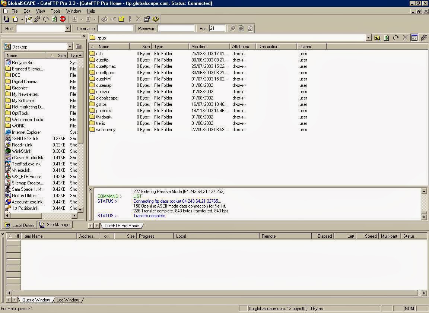Click remote pane's parent folder up icon
Screen dimensions: 429x313
[x=377, y=38]
